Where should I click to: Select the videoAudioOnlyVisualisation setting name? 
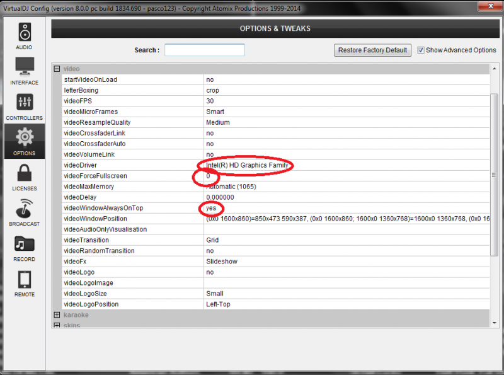tap(105, 229)
